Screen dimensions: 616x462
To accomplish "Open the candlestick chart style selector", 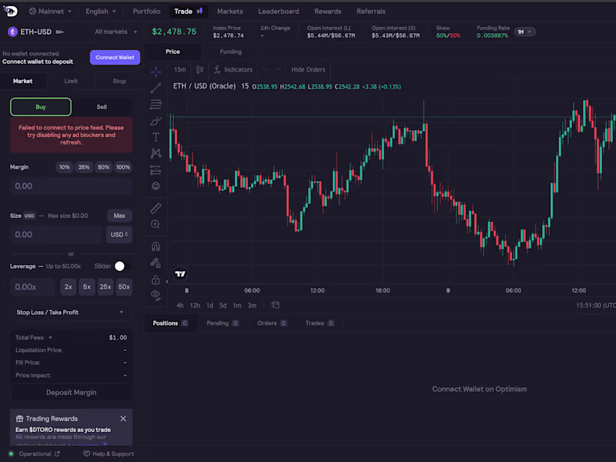I will click(x=199, y=69).
